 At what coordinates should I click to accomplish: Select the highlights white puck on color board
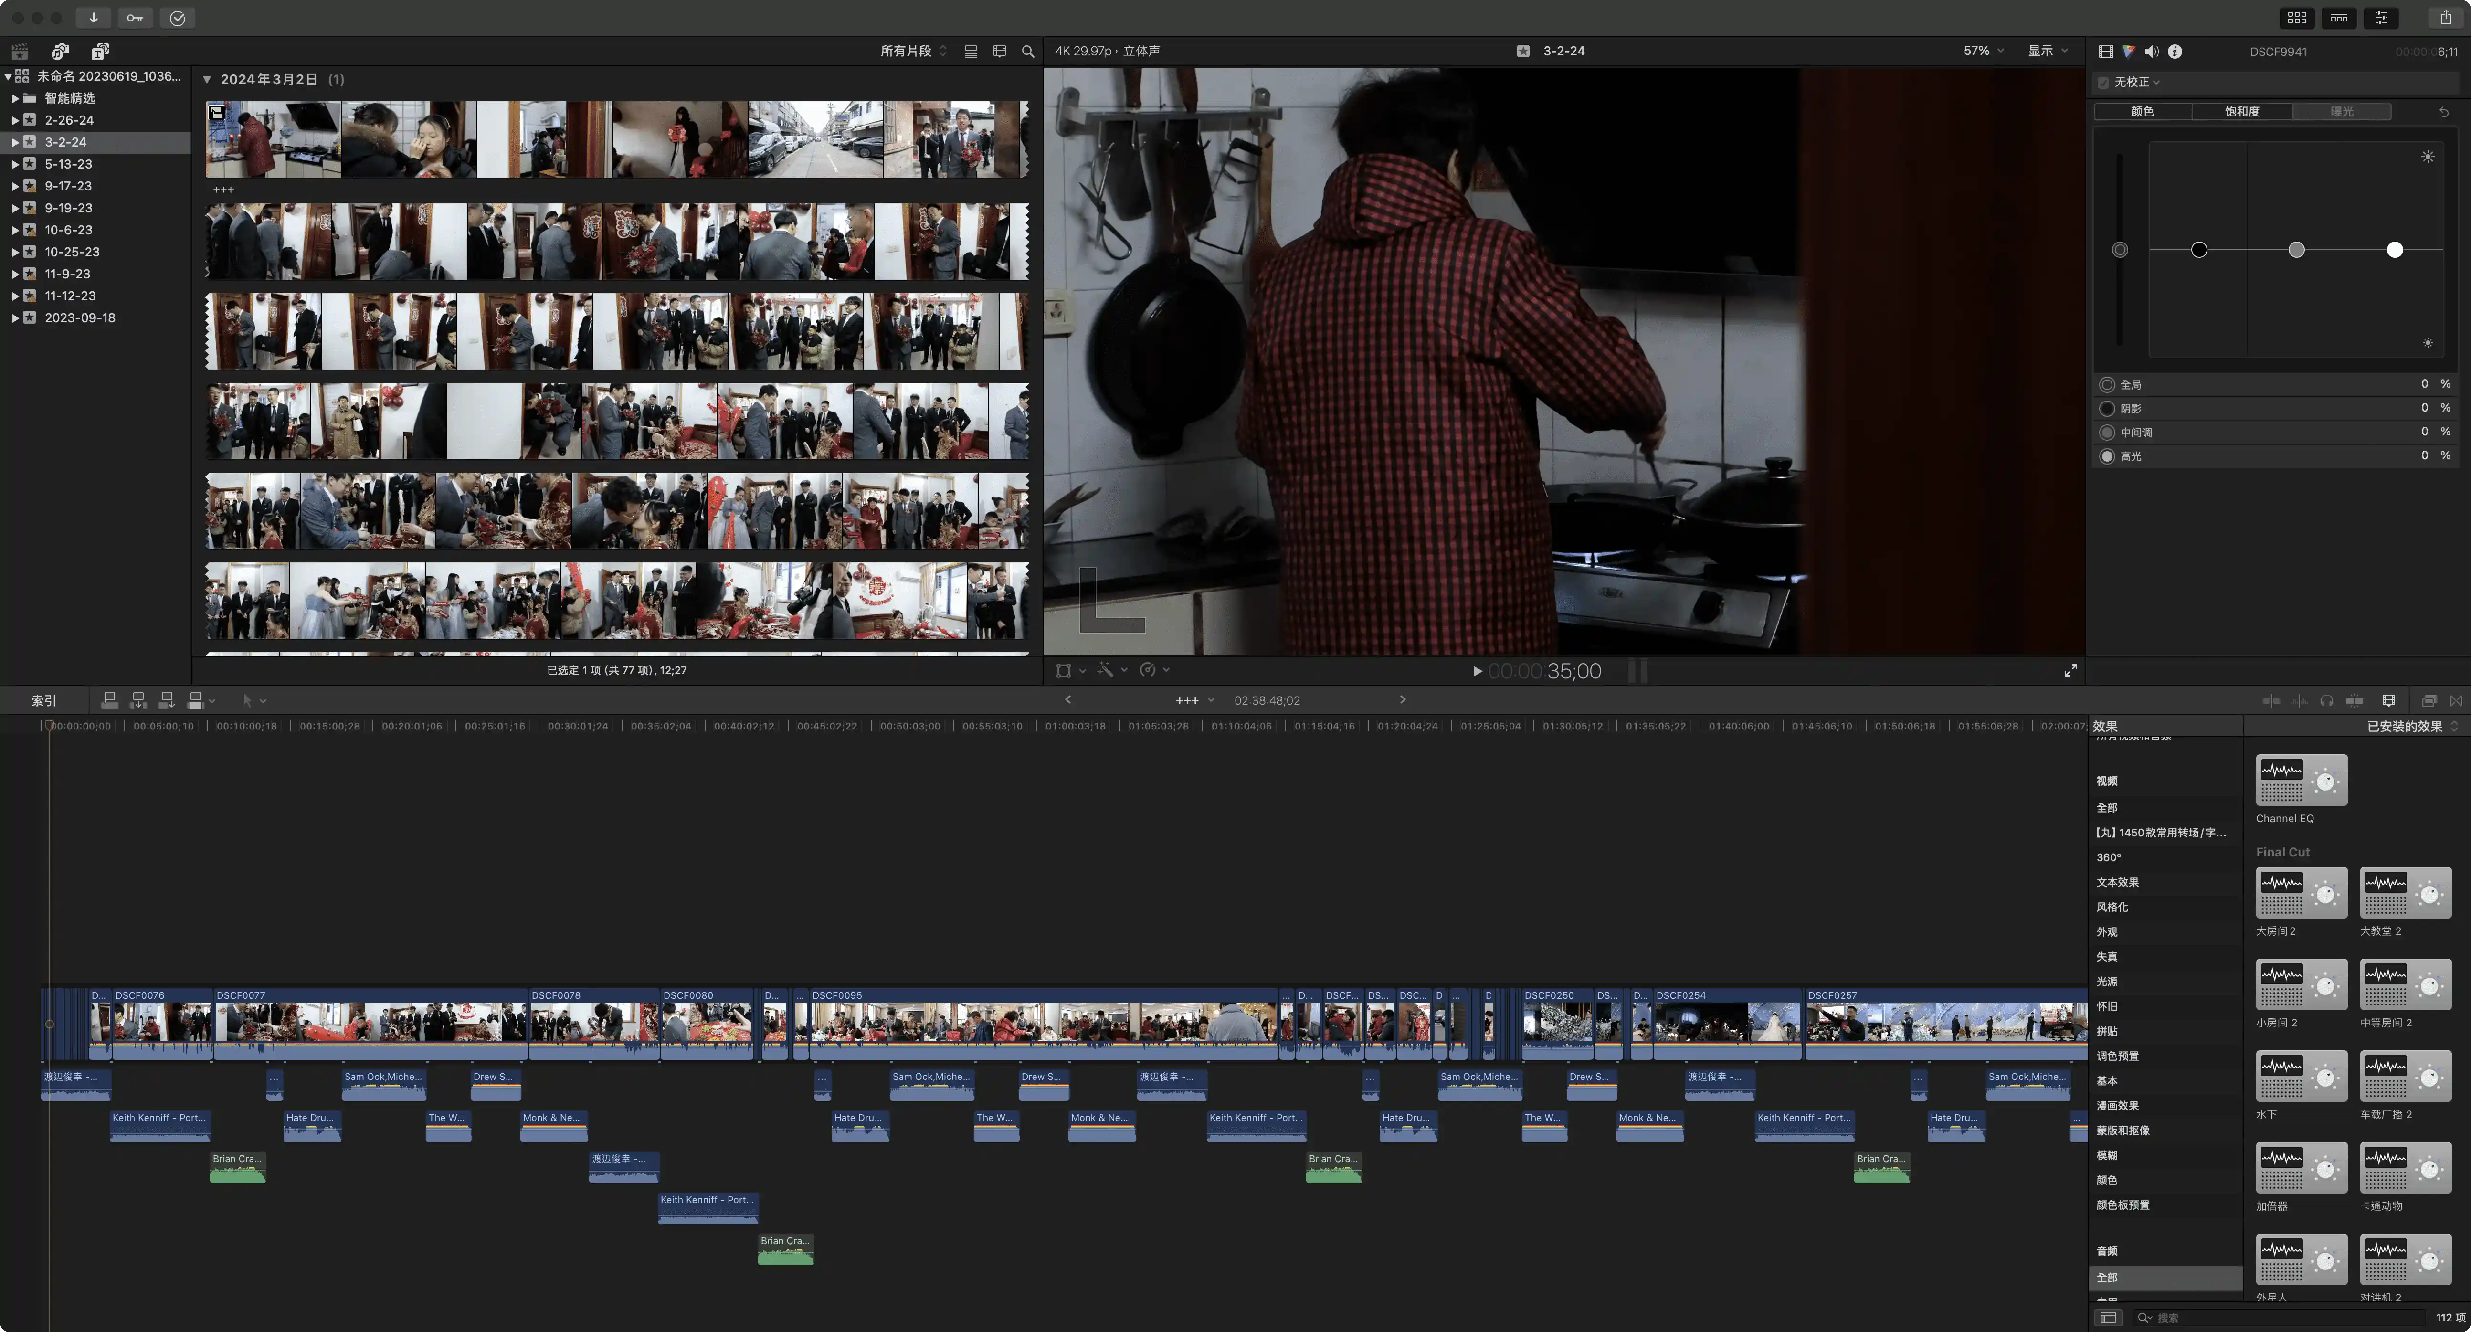click(x=2394, y=249)
